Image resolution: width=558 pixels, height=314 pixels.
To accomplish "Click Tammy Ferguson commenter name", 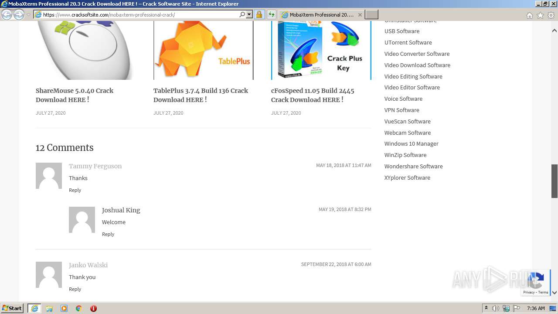I will coord(95,166).
